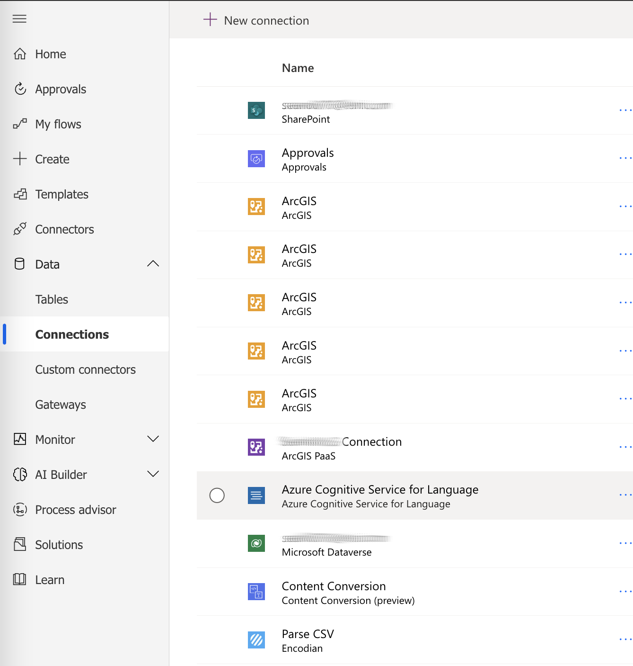Click the Azure Cognitive Service icon

pos(256,495)
